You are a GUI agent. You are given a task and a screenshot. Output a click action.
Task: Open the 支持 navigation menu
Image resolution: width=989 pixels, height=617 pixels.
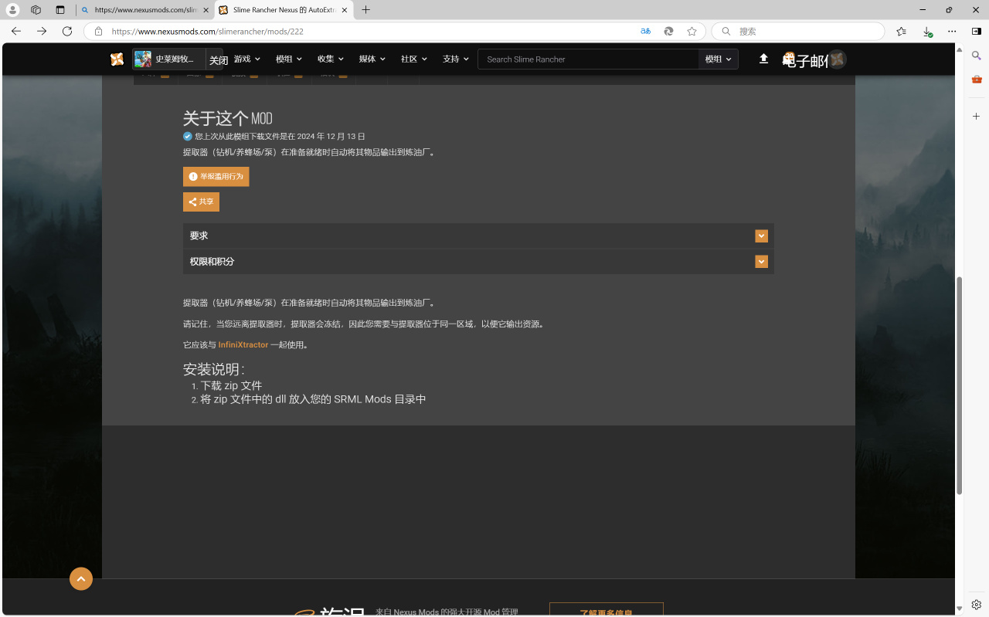coord(456,59)
